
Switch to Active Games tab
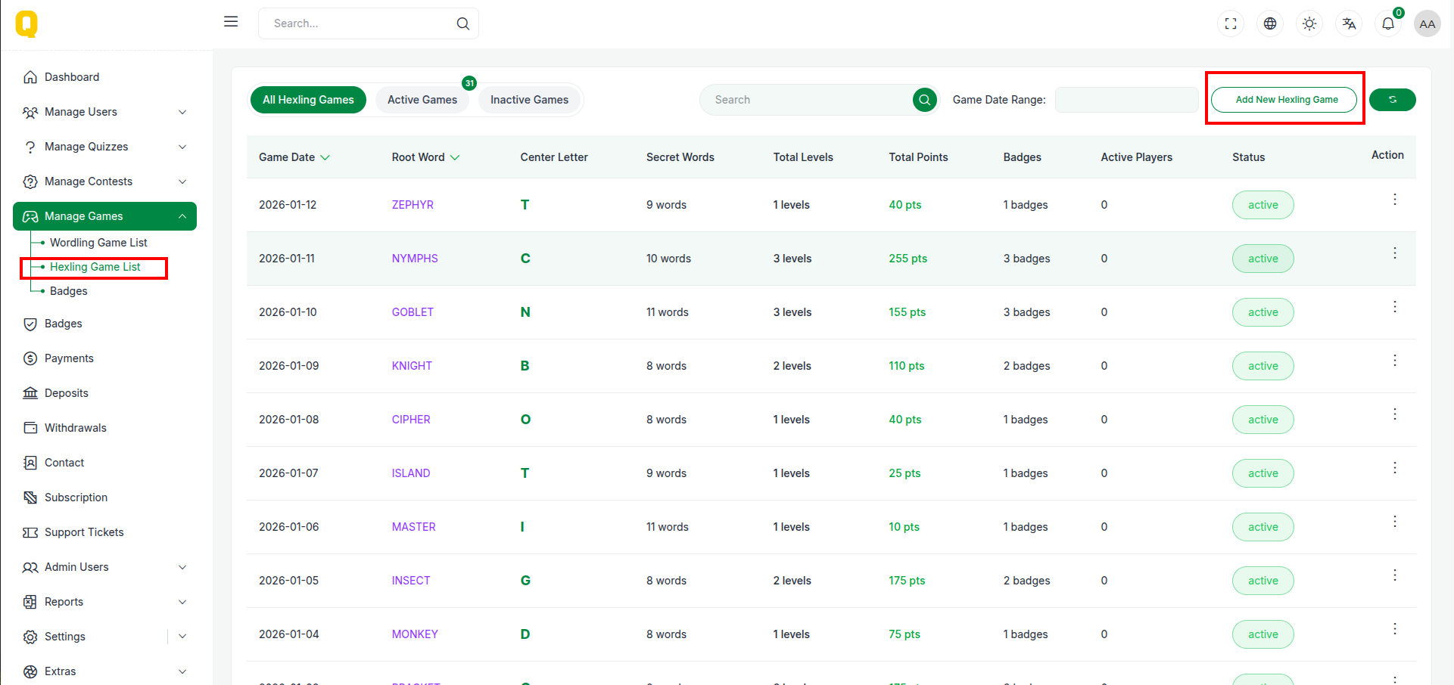tap(422, 100)
